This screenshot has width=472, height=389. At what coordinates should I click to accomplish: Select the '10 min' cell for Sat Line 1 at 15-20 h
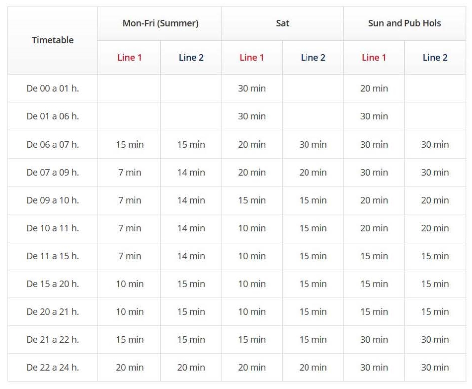tap(252, 284)
